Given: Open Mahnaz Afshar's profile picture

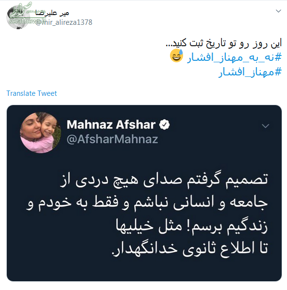Looking at the screenshot, I should pos(40,132).
